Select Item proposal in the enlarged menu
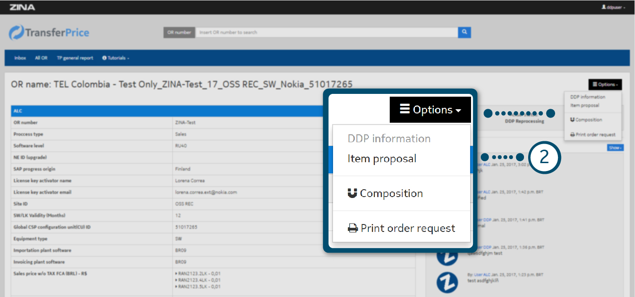635x297 pixels. coord(382,158)
